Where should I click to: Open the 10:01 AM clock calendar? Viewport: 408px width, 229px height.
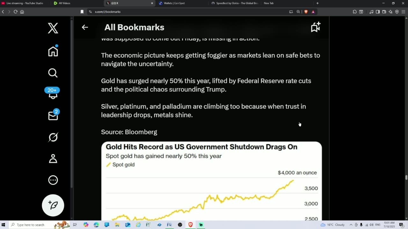click(390, 225)
